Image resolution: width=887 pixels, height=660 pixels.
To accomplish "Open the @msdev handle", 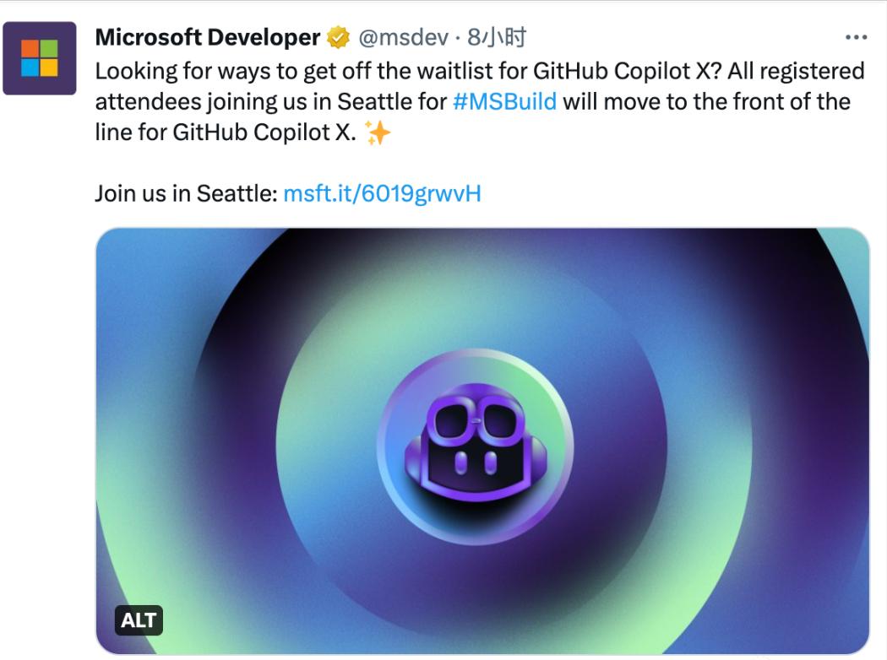I will coord(401,38).
